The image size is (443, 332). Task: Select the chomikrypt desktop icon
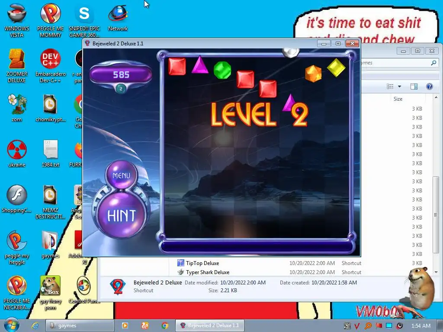[50, 108]
